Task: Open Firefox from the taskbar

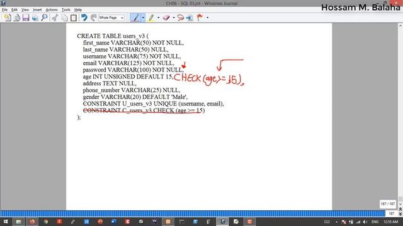Action: (32, 222)
